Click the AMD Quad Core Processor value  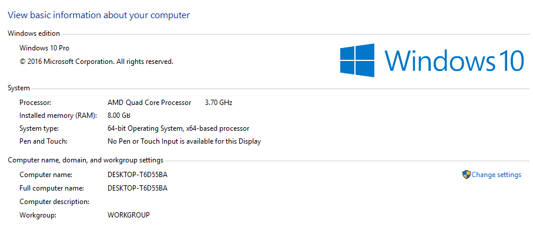[x=149, y=103]
